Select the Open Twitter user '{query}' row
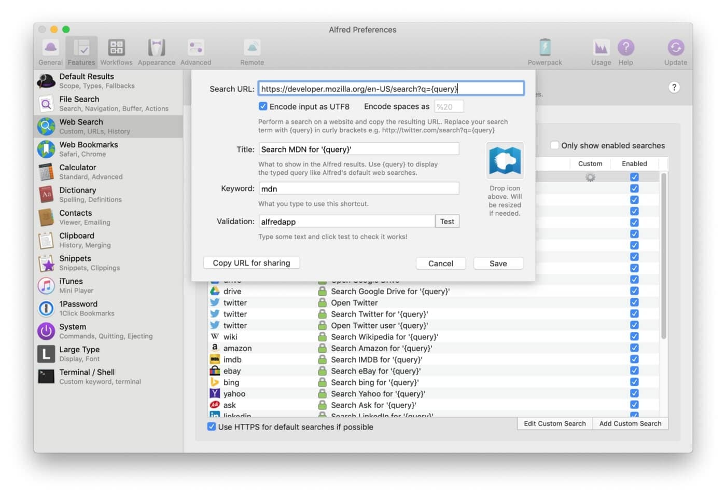This screenshot has height=497, width=726. 435,325
